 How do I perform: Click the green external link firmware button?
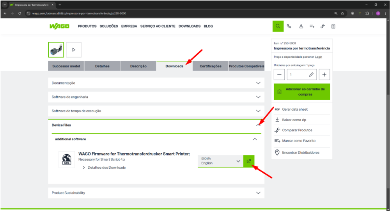(x=249, y=161)
